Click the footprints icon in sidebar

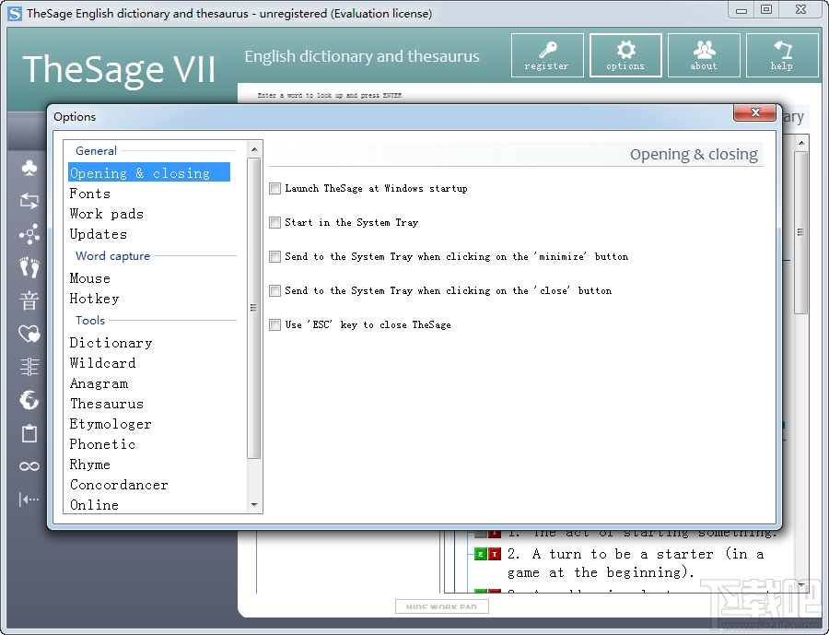pos(29,267)
